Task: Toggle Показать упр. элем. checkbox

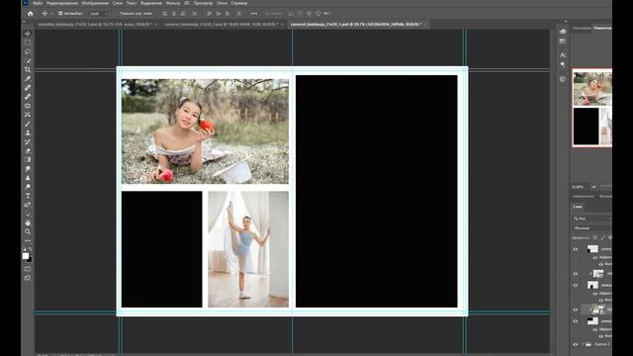Action: (x=117, y=13)
